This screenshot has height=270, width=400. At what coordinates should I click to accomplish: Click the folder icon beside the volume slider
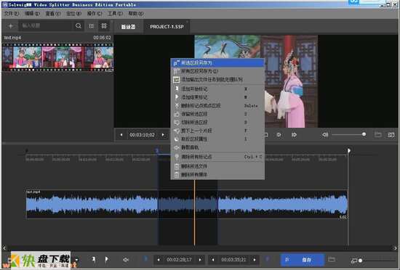[377, 134]
